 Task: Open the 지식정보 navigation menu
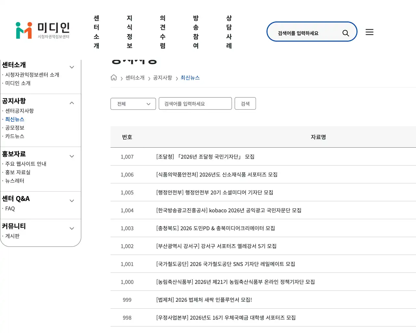pyautogui.click(x=129, y=32)
